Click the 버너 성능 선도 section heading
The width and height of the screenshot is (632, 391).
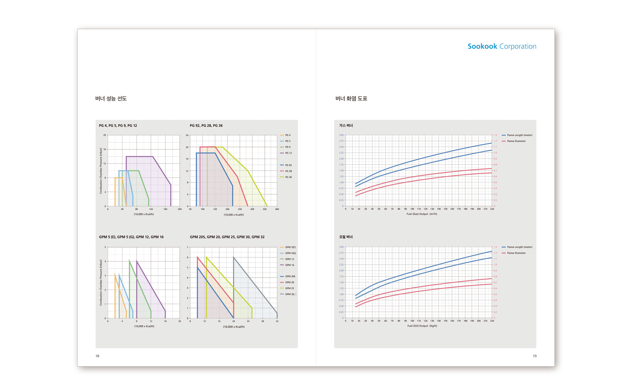click(x=111, y=98)
